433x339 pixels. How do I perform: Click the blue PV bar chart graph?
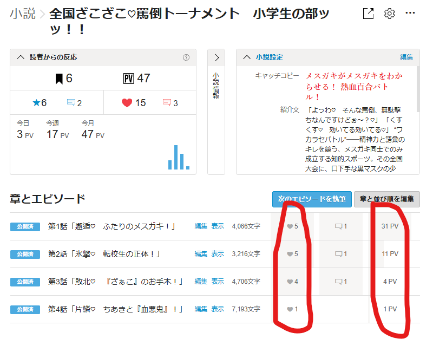[x=179, y=157]
